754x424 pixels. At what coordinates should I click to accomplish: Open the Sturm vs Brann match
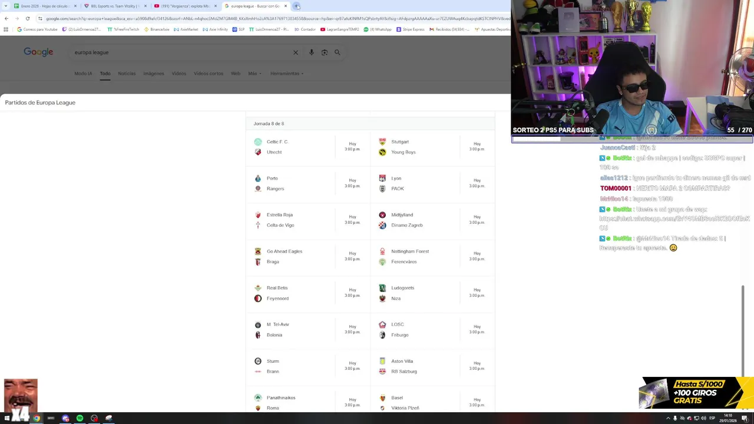pyautogui.click(x=308, y=366)
